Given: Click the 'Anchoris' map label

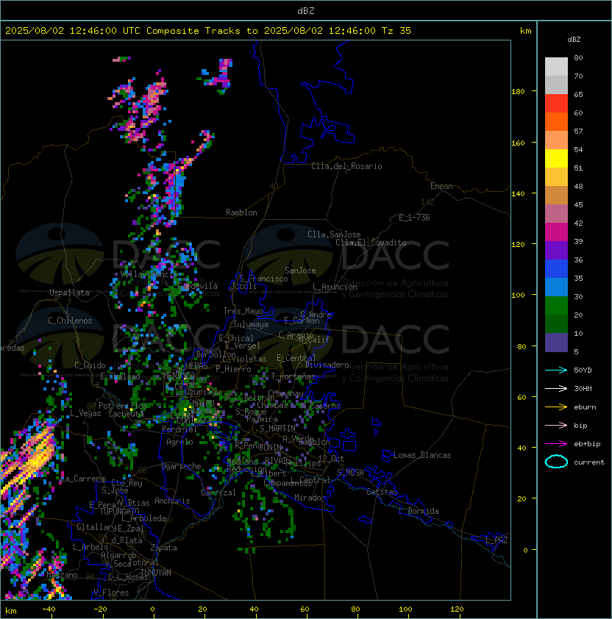Looking at the screenshot, I should 172,501.
